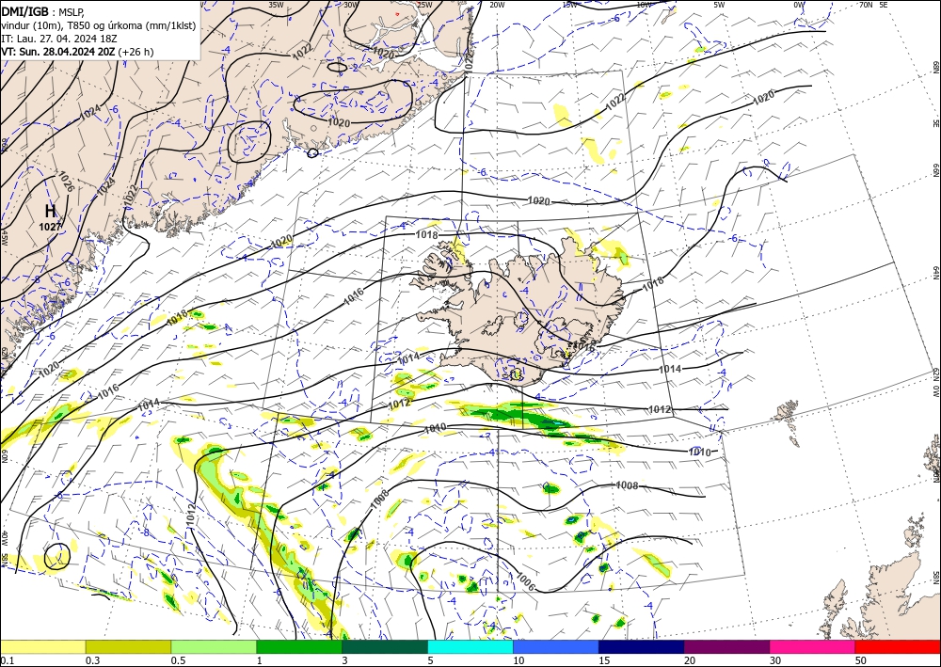Click the 30W longitude label
The image size is (941, 667).
(x=351, y=4)
